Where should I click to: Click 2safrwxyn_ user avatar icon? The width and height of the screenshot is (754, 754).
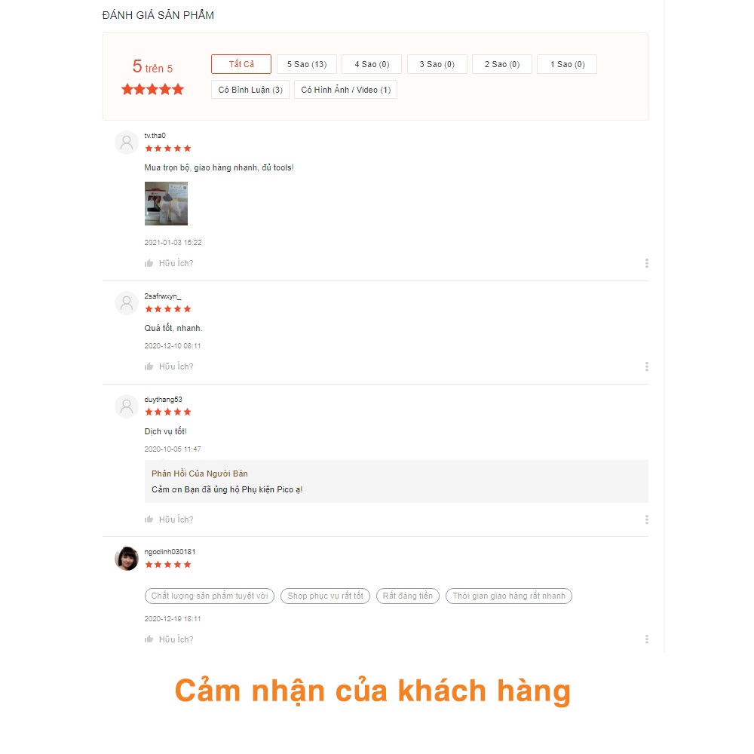click(127, 303)
